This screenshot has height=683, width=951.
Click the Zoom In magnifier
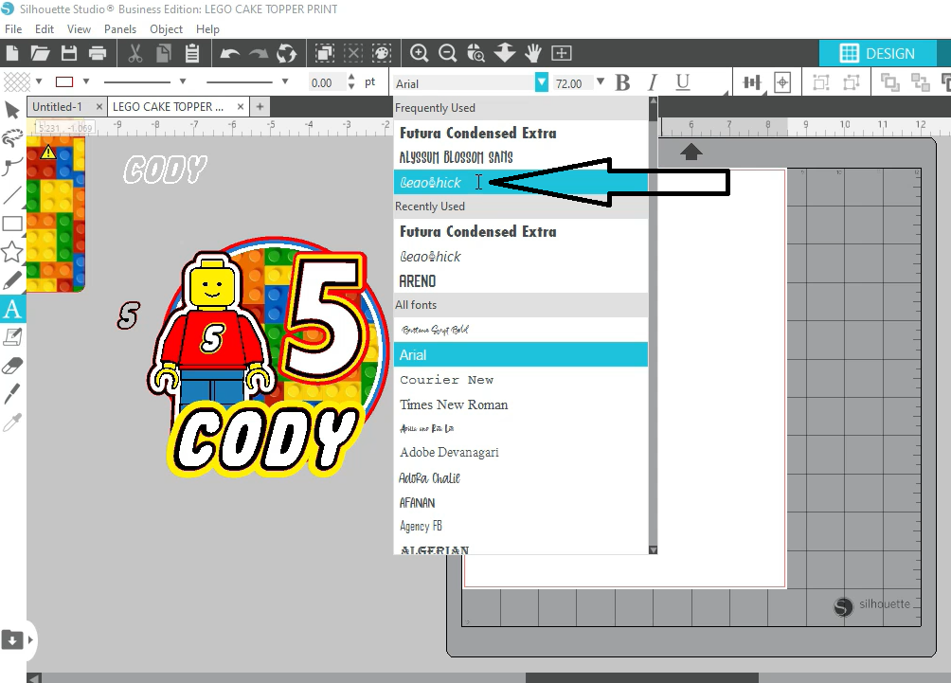[419, 53]
